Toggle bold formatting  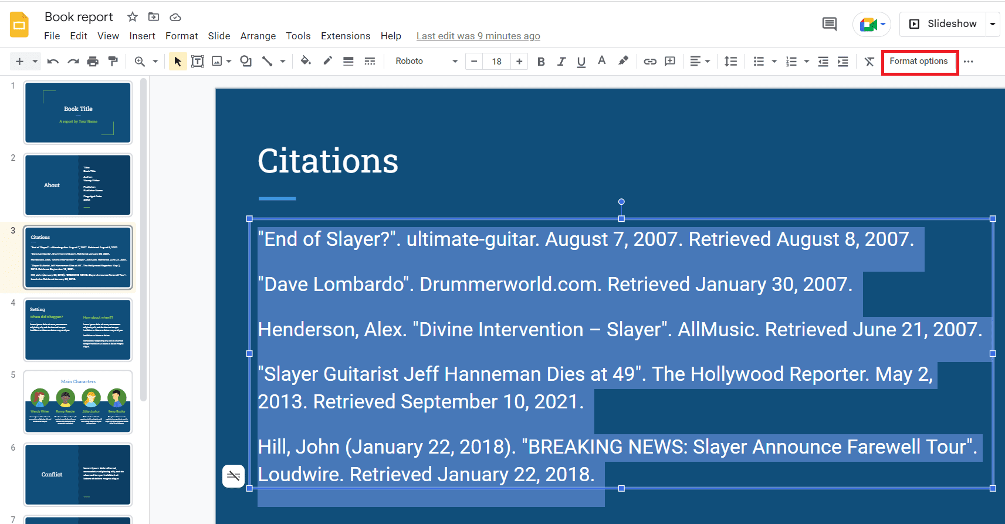tap(541, 61)
